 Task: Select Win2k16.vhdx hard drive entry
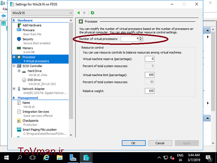38,75
